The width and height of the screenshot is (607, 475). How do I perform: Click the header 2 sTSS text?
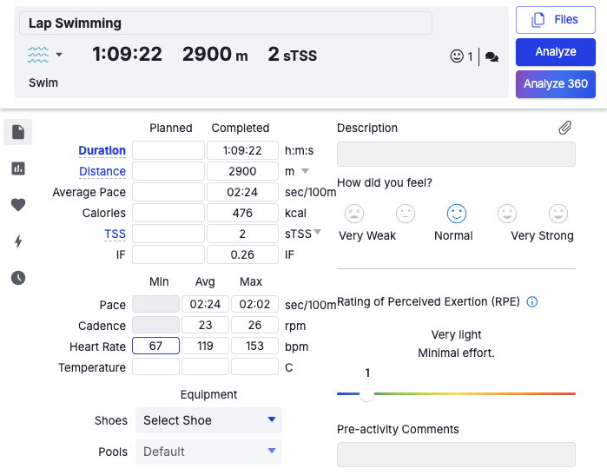point(293,54)
